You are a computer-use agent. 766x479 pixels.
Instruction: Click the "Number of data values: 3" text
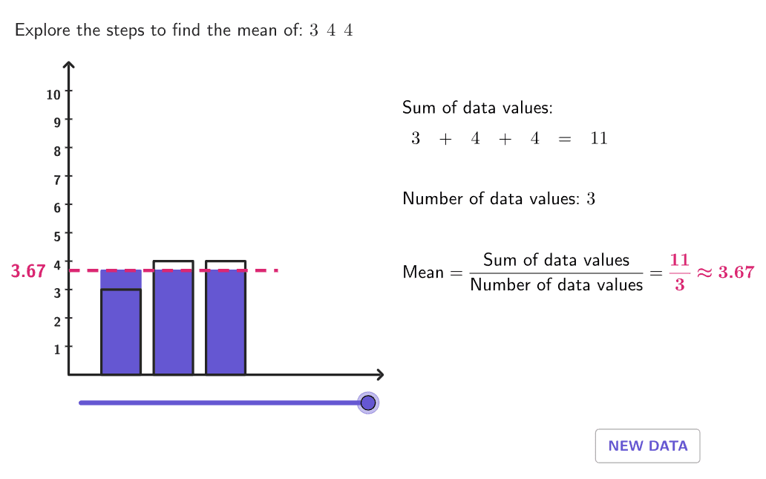pyautogui.click(x=499, y=199)
